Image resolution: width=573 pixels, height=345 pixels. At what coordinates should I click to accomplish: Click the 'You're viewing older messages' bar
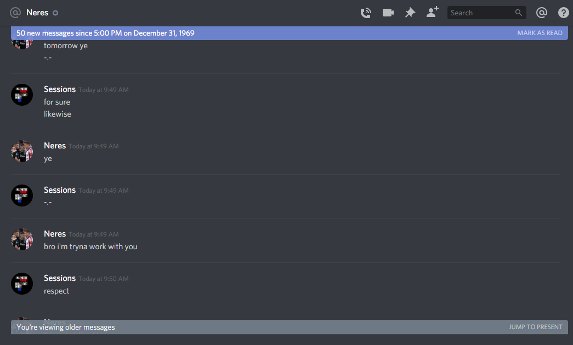(289, 327)
